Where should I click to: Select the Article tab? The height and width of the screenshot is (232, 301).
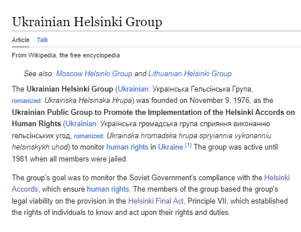[x=20, y=40]
